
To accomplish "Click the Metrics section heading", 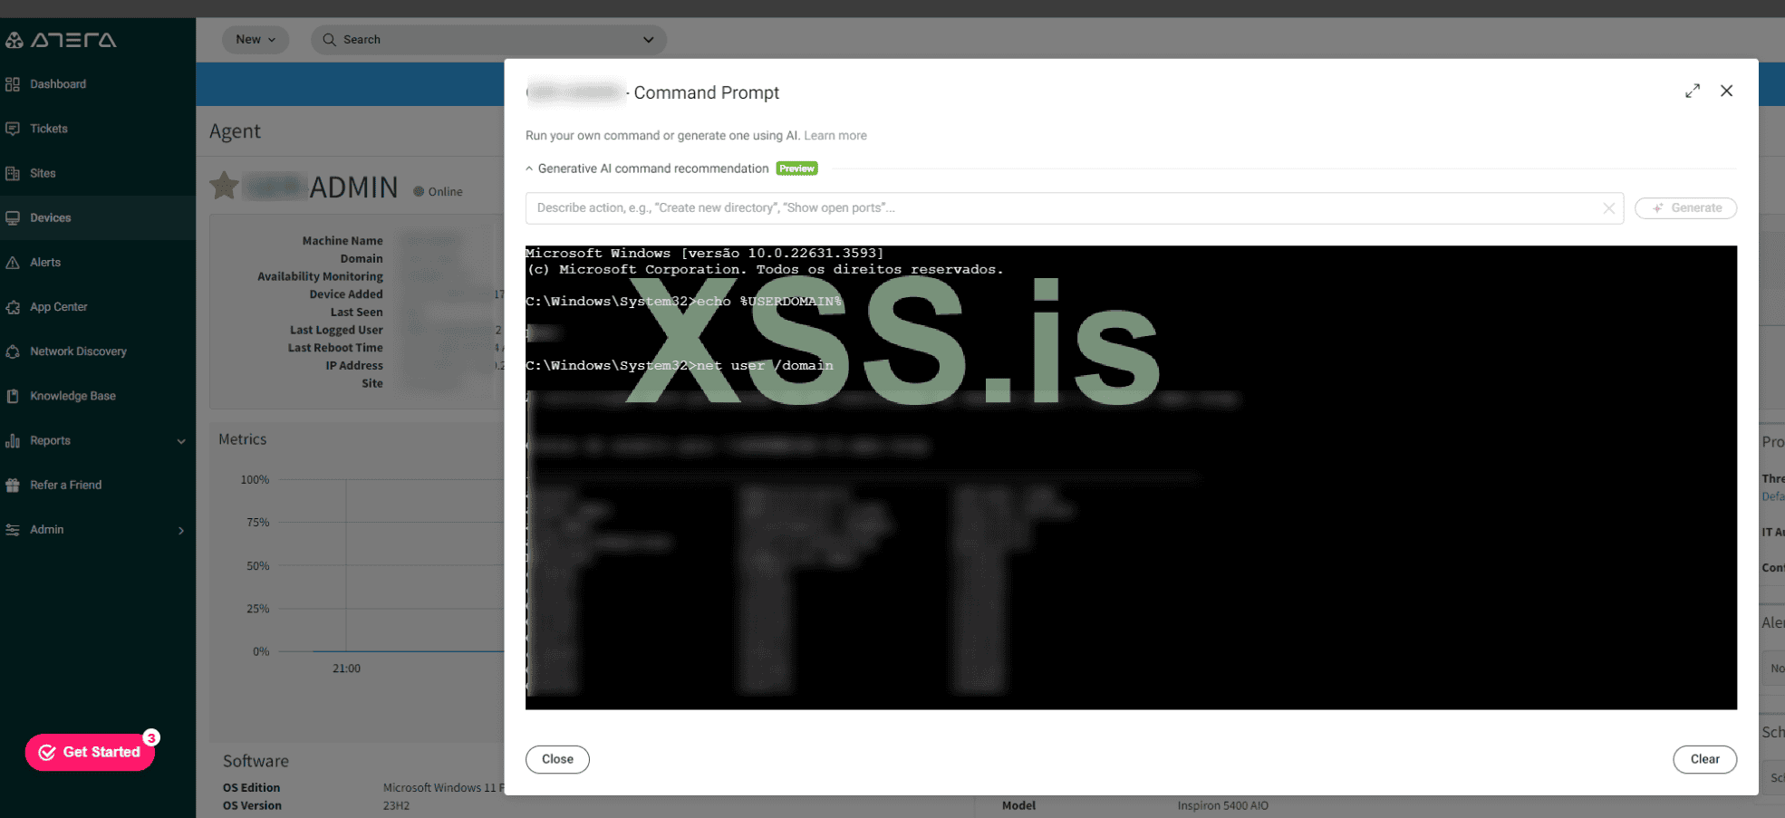I will click(243, 439).
